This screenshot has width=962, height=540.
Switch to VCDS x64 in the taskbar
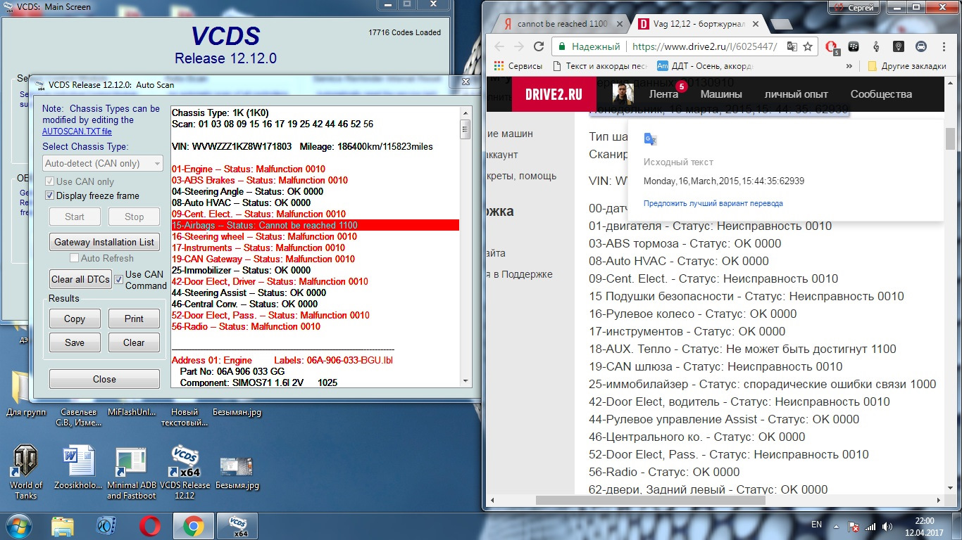(x=237, y=526)
